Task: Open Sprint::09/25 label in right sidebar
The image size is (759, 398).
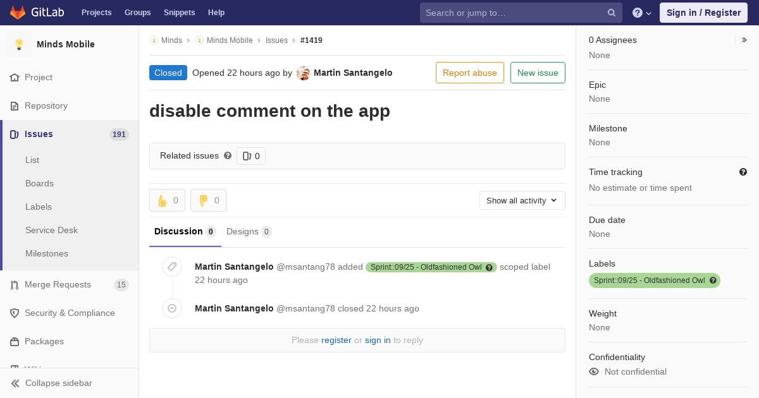Action: [x=649, y=280]
